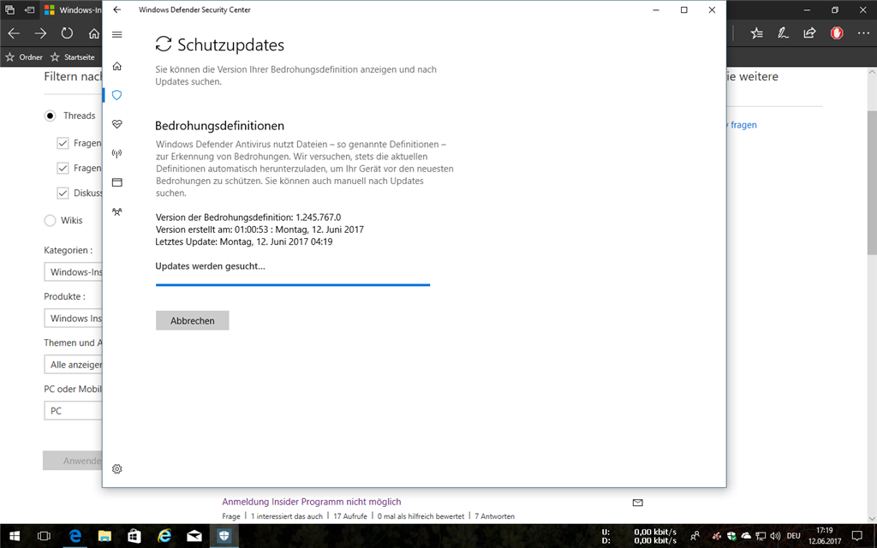
Task: Click Edge's Share icon
Action: [x=809, y=33]
